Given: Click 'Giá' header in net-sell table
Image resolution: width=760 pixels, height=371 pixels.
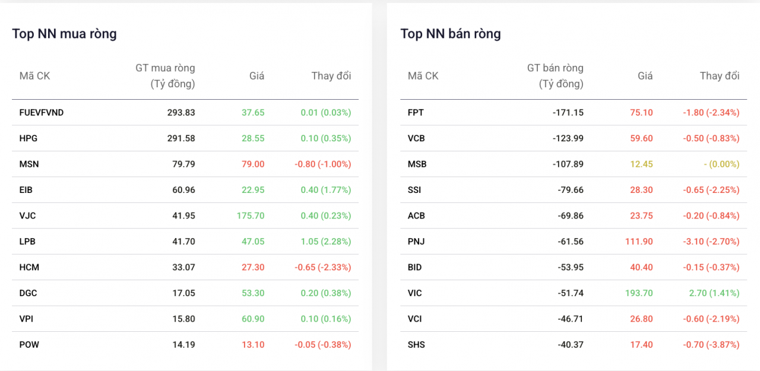Looking at the screenshot, I should point(645,76).
